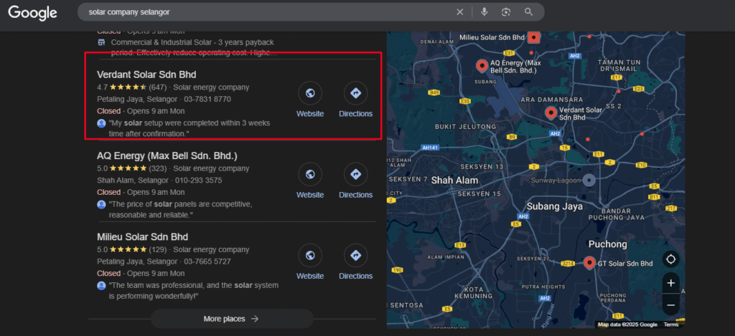Expand the More places list
The height and width of the screenshot is (336, 735).
pyautogui.click(x=231, y=319)
